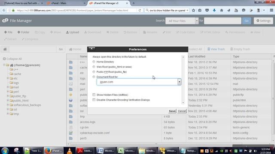Open File Manager Settings
The height and width of the screenshot is (154, 275).
coord(263,21)
